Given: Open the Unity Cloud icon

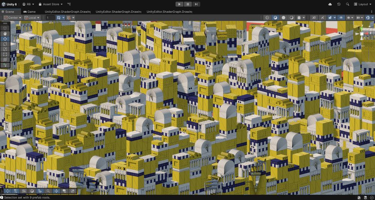Looking at the screenshot, I should pyautogui.click(x=330, y=4).
